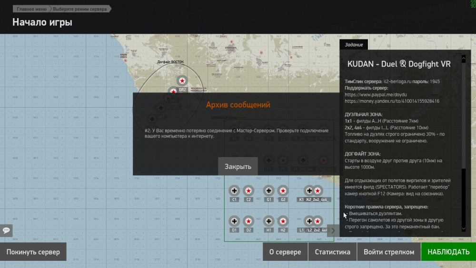
Task: Choose the H1 black cross airfield
Action: (x=269, y=221)
